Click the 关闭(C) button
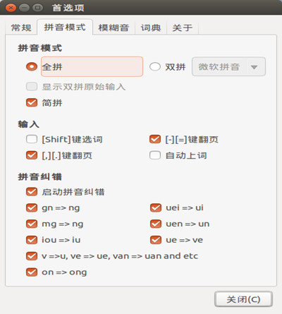This screenshot has height=314, width=282. (x=243, y=299)
